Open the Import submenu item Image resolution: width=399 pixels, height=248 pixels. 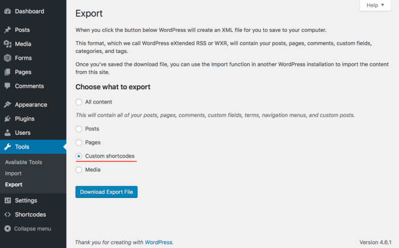[13, 173]
